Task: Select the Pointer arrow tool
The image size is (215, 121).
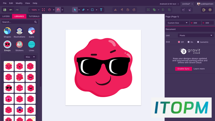Action: click(75, 10)
